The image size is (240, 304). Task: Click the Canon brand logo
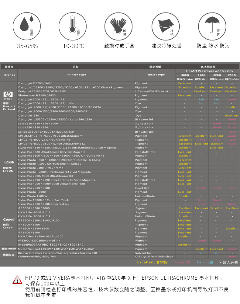pos(9,219)
